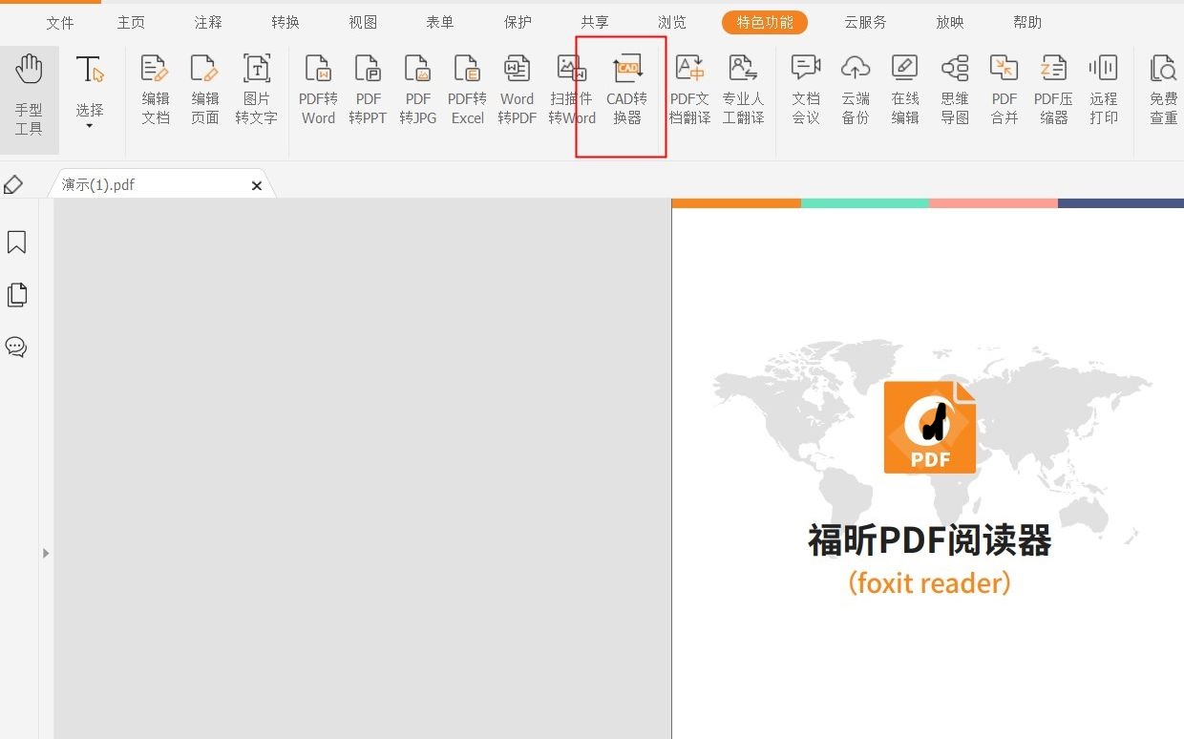
Task: Switch to the 云服务 tab
Action: tap(865, 23)
